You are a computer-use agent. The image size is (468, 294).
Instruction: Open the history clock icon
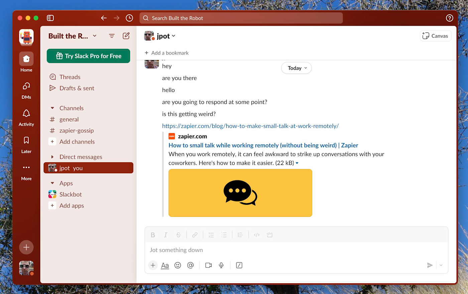pos(129,18)
